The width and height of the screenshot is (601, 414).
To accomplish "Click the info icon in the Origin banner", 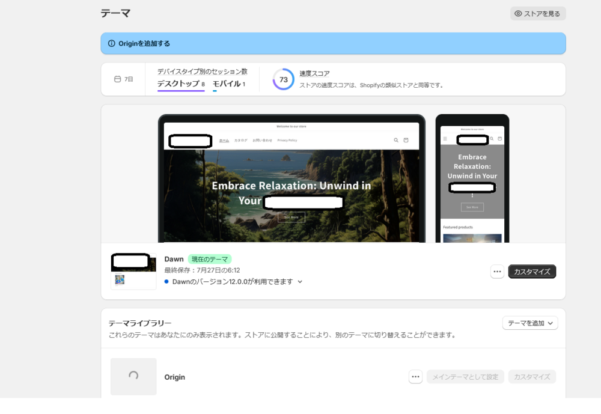I will click(111, 43).
